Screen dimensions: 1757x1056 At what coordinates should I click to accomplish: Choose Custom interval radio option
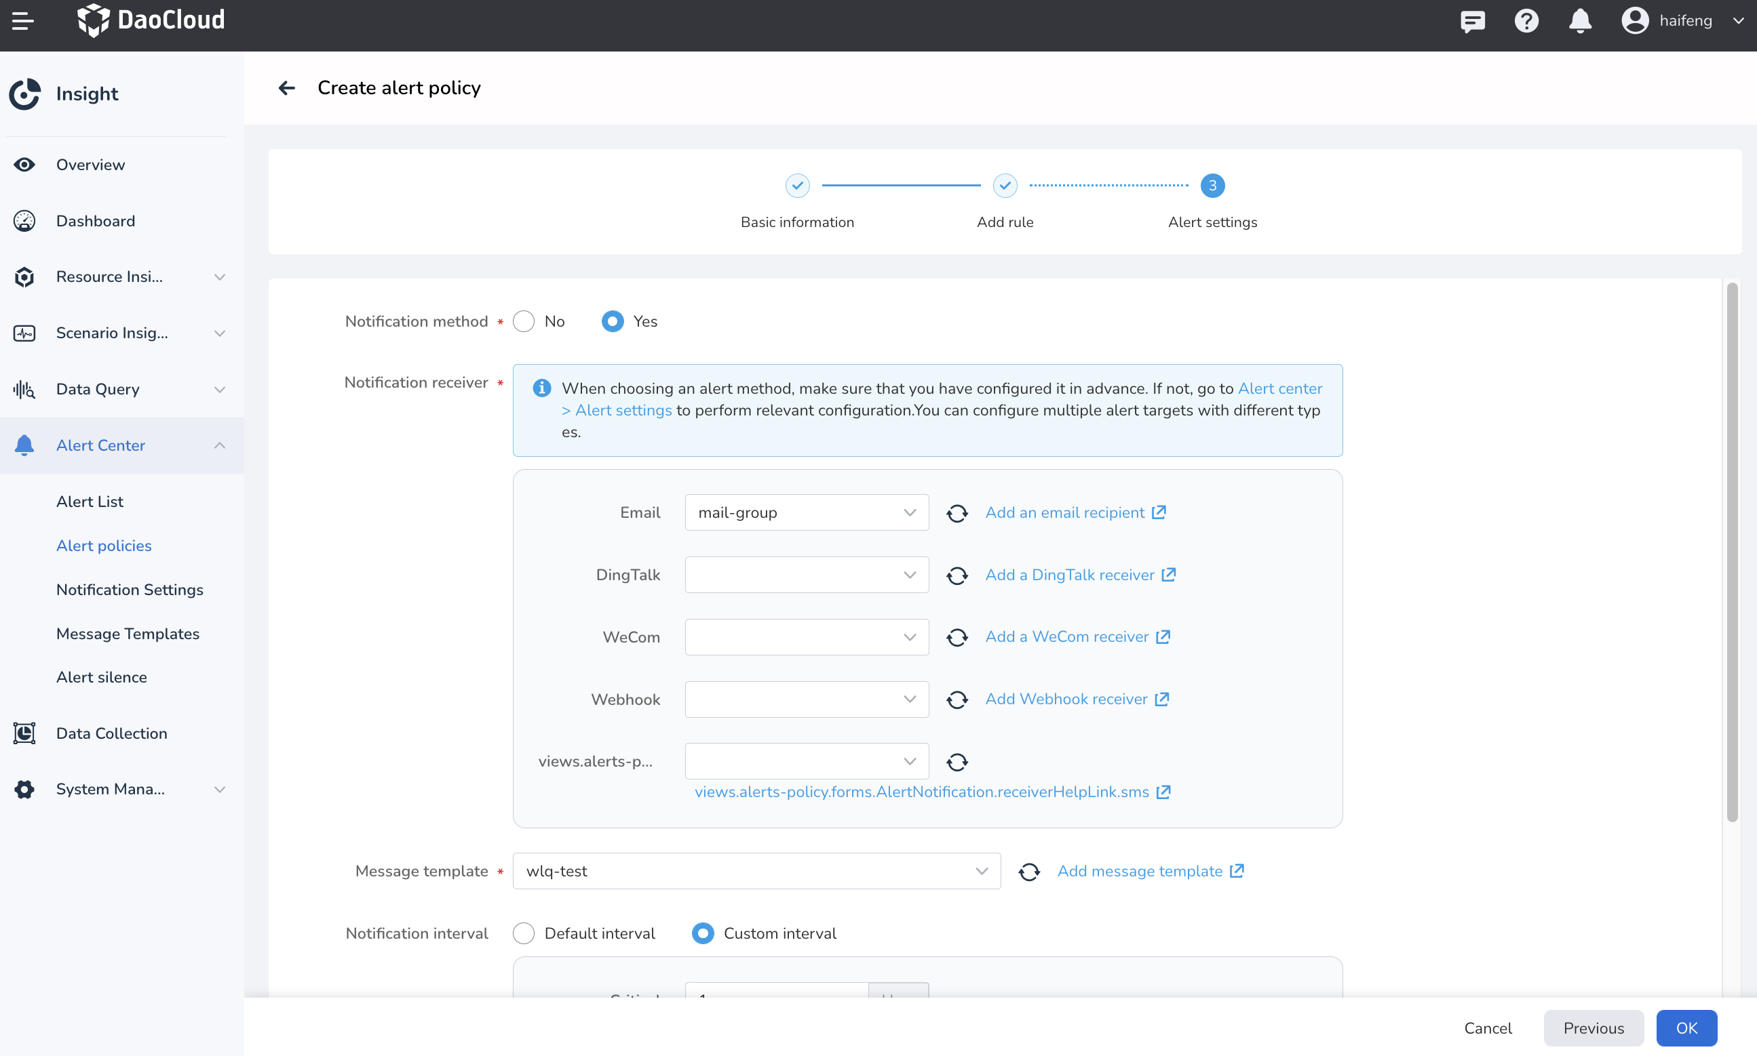702,933
